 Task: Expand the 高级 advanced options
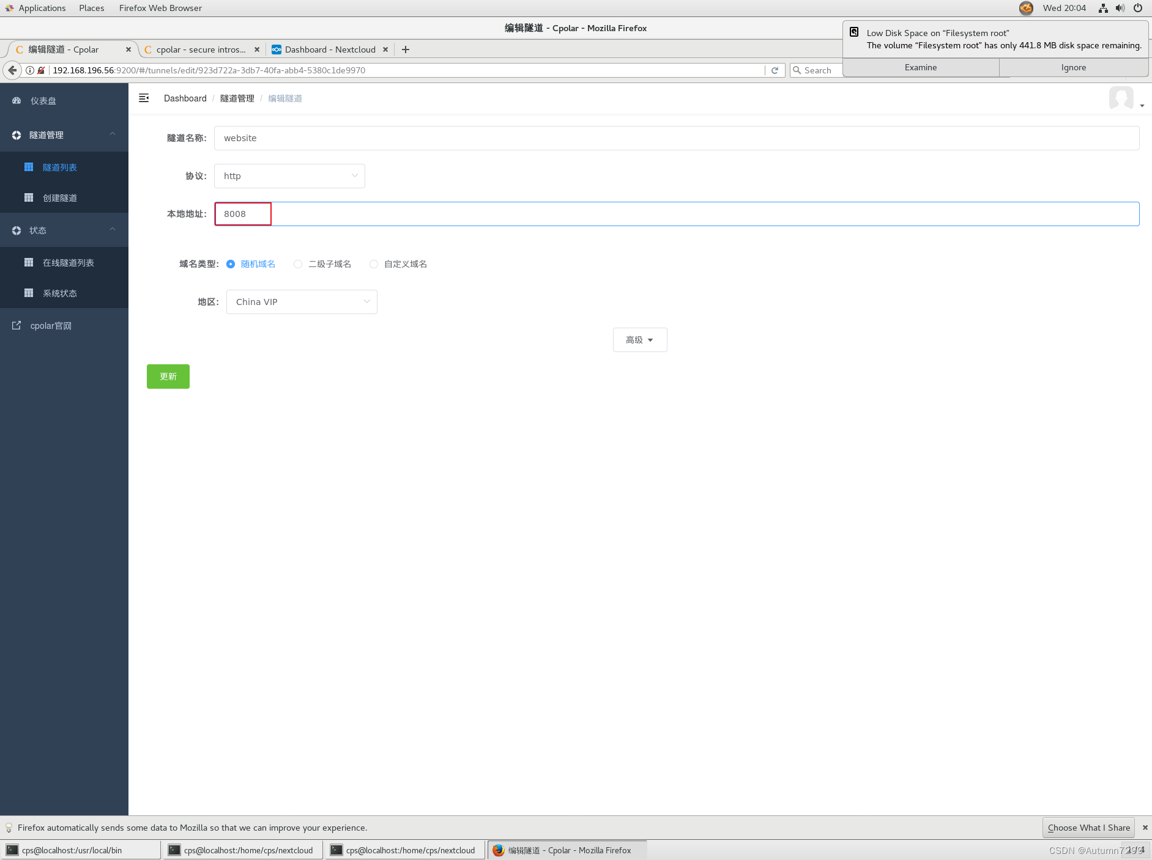[640, 340]
